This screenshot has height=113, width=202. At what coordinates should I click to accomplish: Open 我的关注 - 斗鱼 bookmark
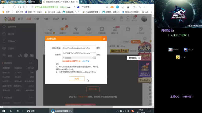pyautogui.click(x=53, y=12)
